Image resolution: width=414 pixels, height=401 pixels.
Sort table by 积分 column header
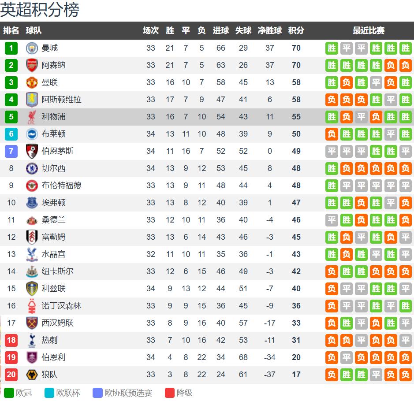[x=296, y=30]
